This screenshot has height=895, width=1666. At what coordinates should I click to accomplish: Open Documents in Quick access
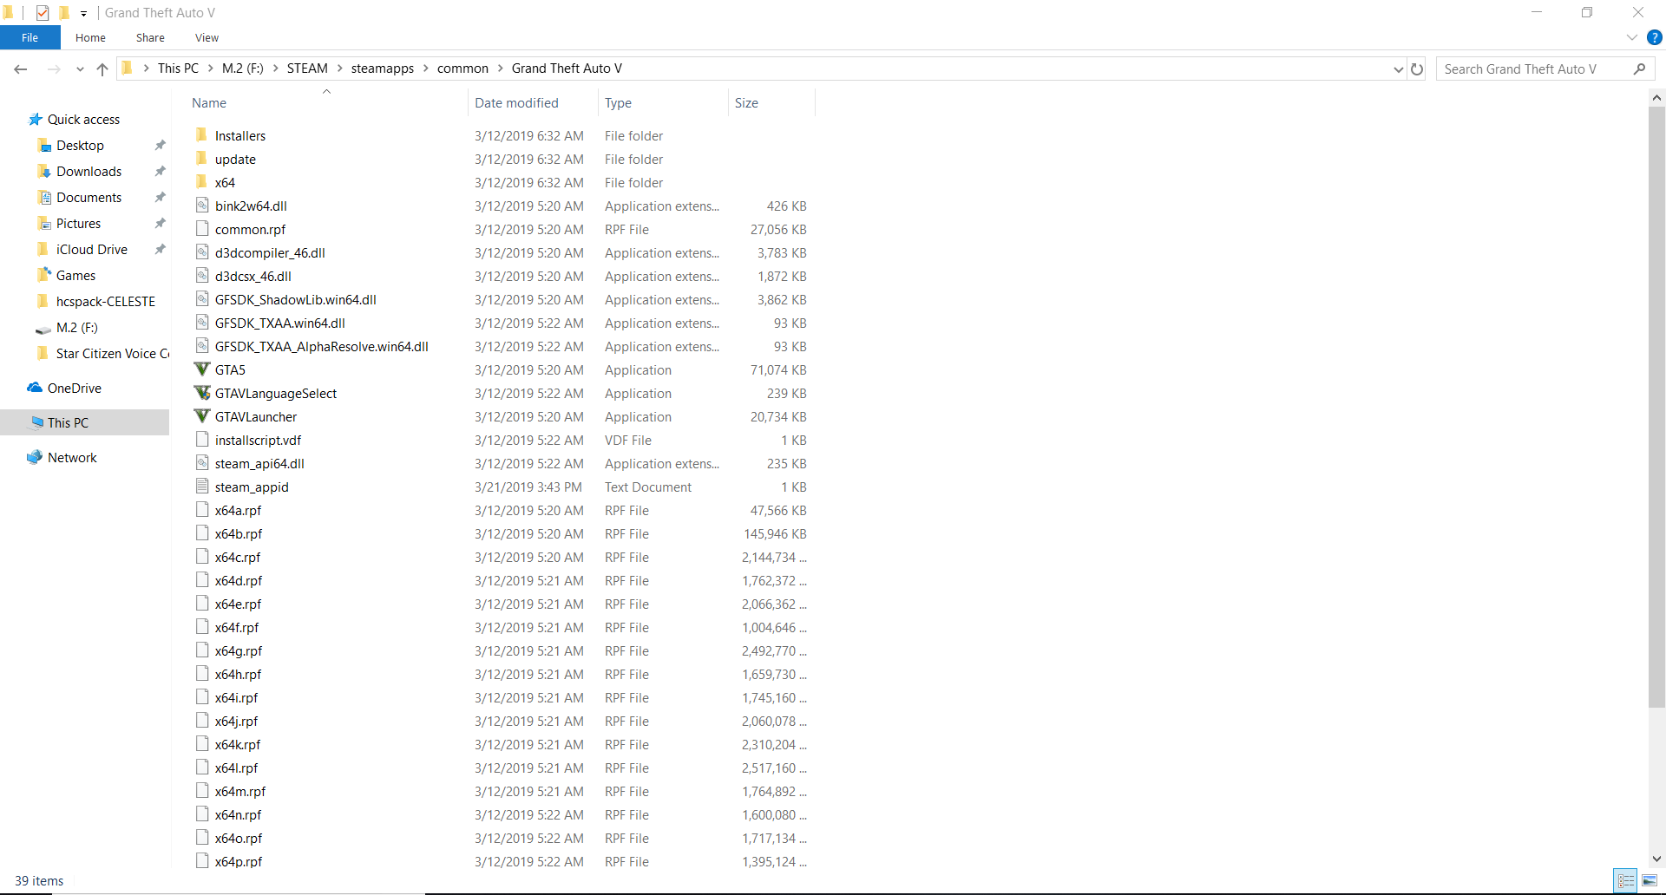(89, 197)
